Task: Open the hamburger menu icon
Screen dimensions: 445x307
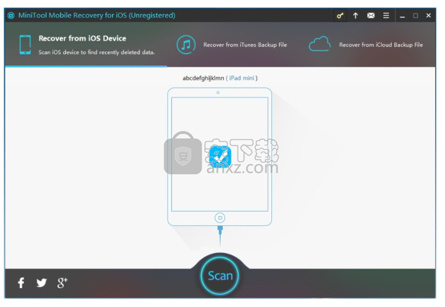Action: 386,16
